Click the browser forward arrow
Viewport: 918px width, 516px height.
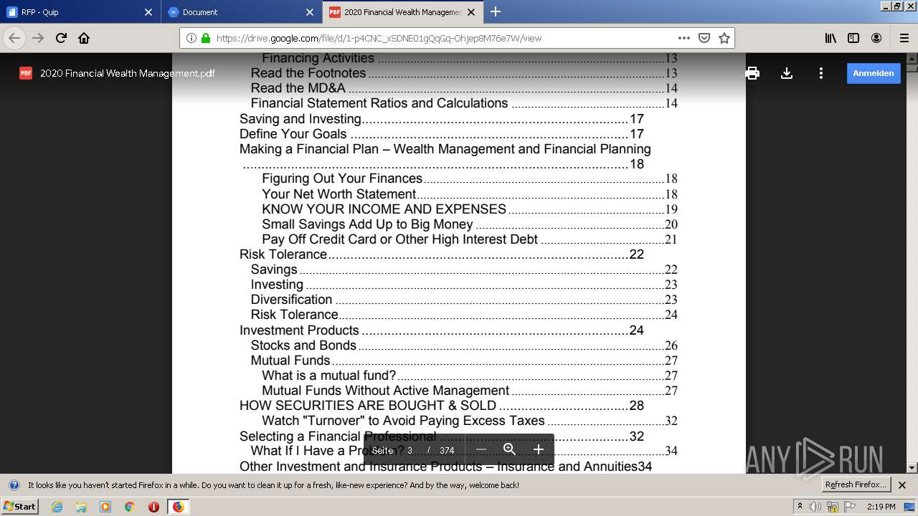click(x=38, y=38)
